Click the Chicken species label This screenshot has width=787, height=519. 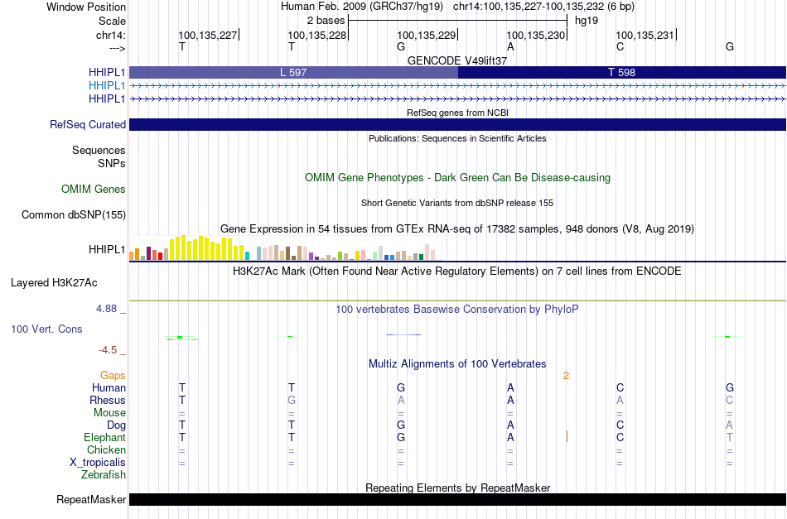[x=106, y=449]
